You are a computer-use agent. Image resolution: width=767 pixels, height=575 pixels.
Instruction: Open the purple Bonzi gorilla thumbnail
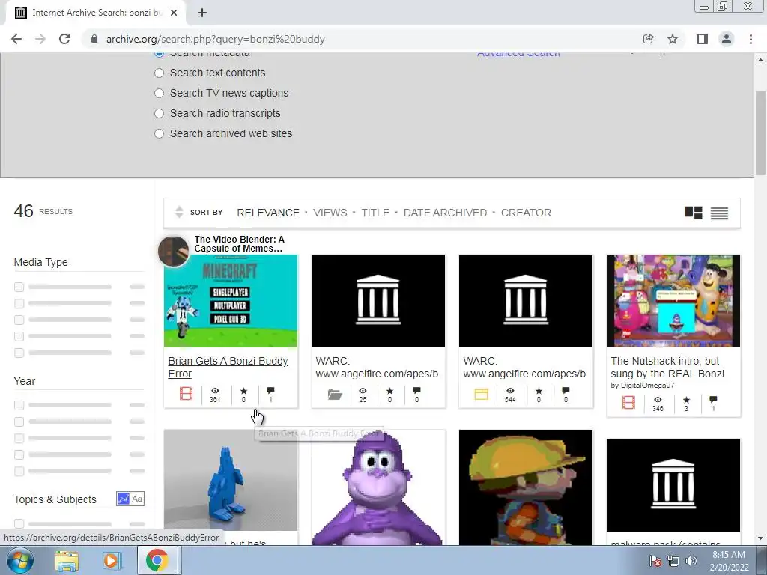(x=378, y=487)
